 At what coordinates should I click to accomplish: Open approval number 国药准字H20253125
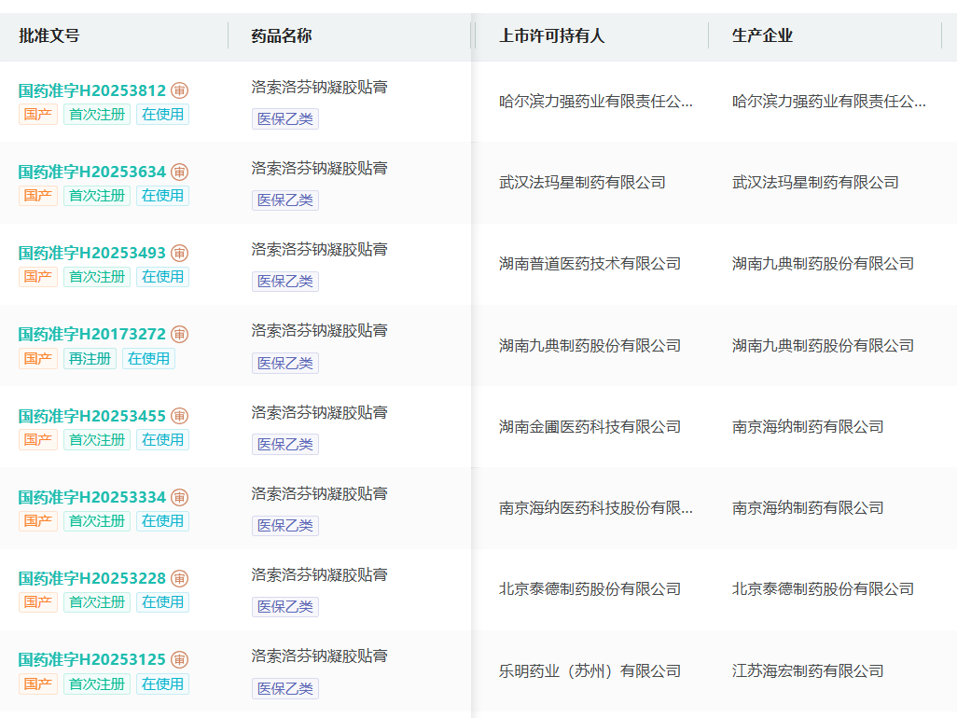92,659
